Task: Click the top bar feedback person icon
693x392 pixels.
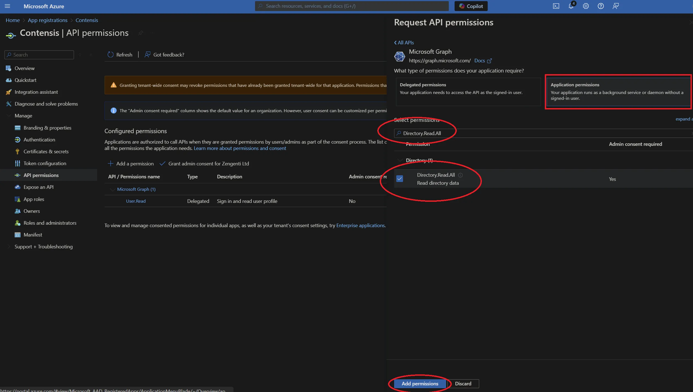Action: point(615,6)
